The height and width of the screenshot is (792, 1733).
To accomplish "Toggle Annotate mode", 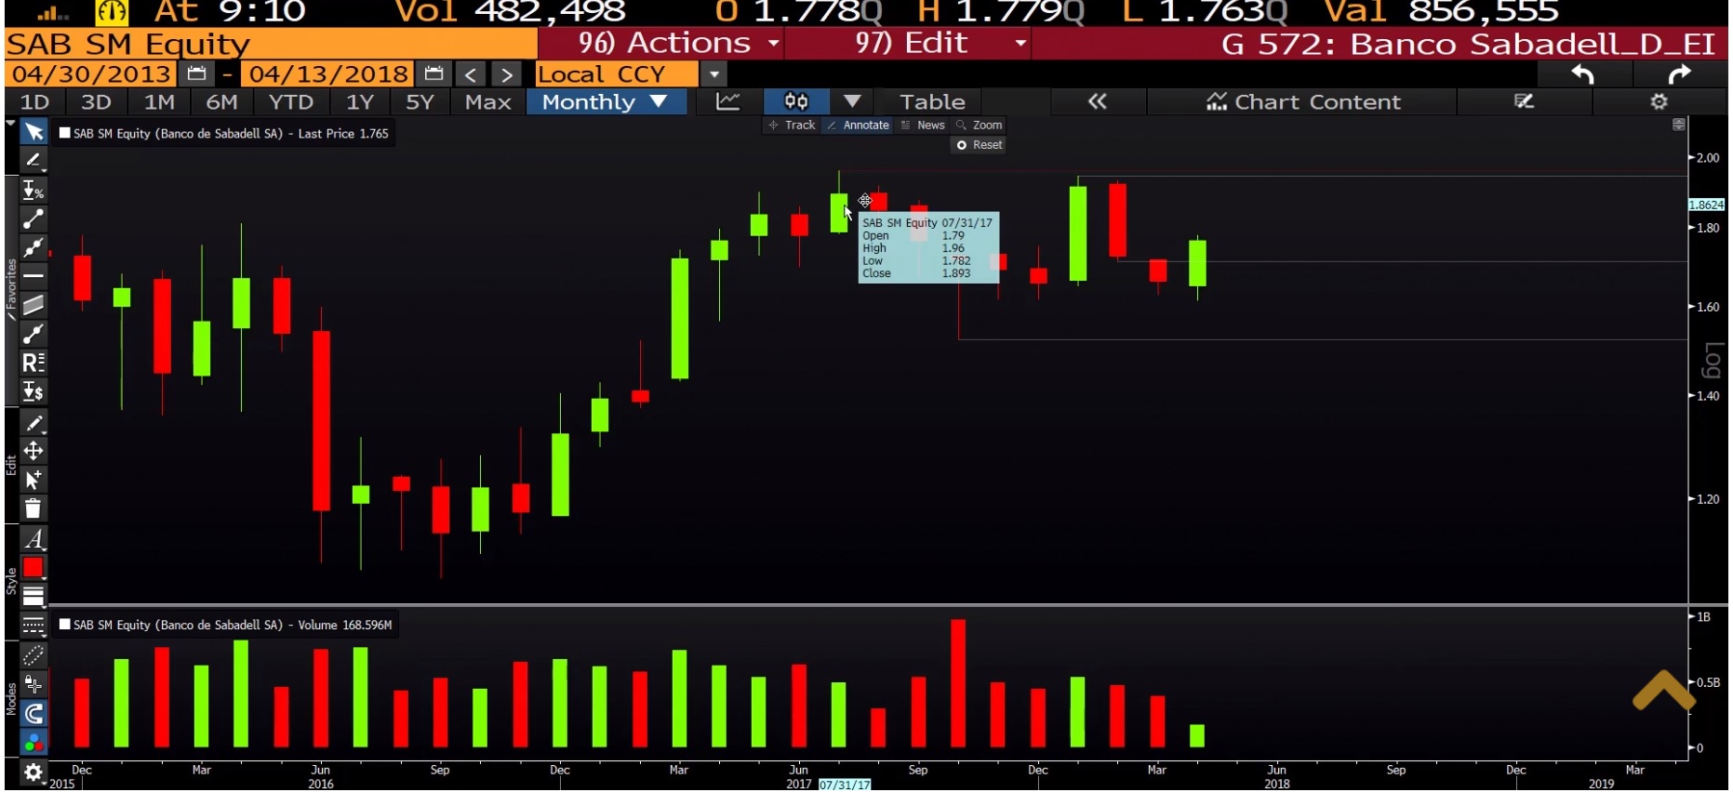I will tap(858, 125).
